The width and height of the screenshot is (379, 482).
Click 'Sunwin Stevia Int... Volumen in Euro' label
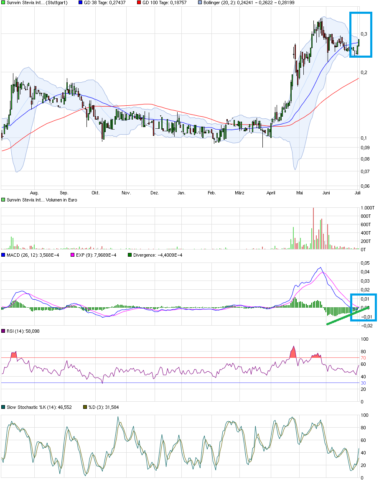pos(42,200)
